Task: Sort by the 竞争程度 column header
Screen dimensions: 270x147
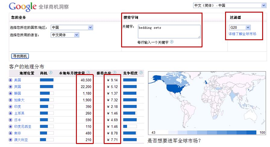Action: (130, 73)
